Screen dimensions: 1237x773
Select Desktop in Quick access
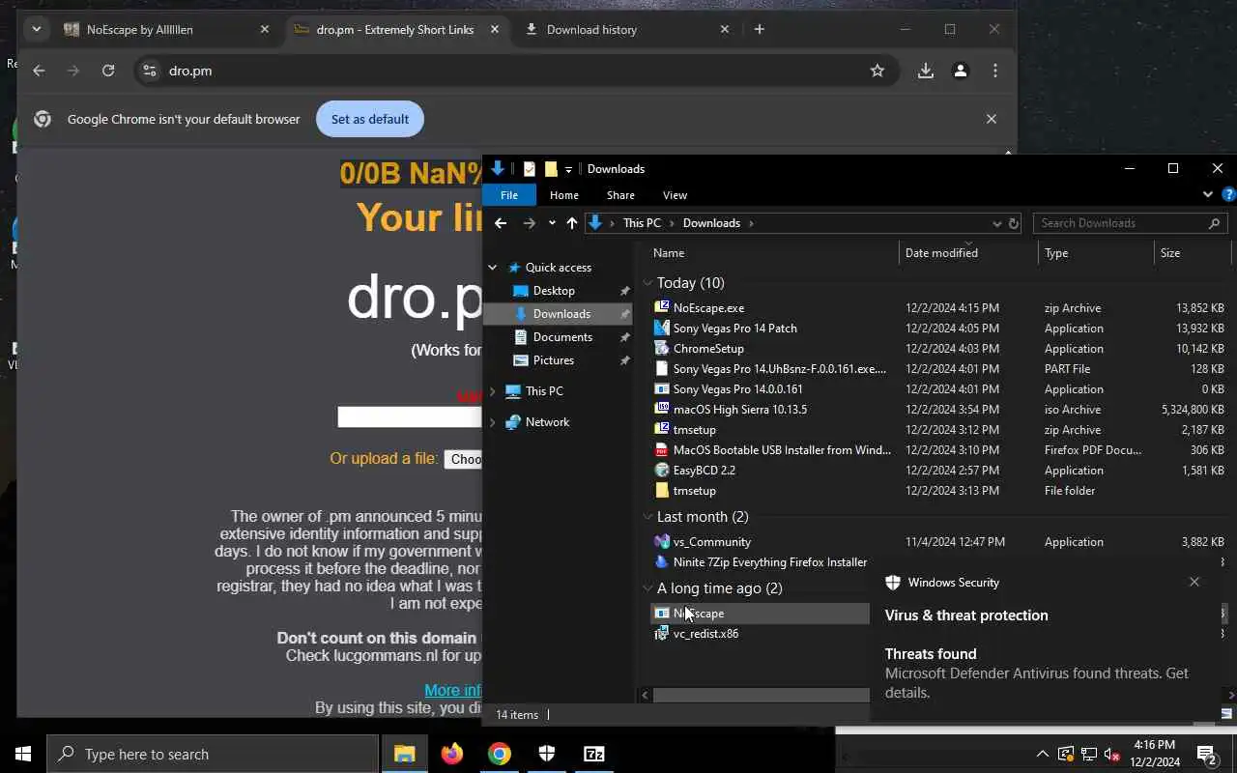pyautogui.click(x=554, y=291)
